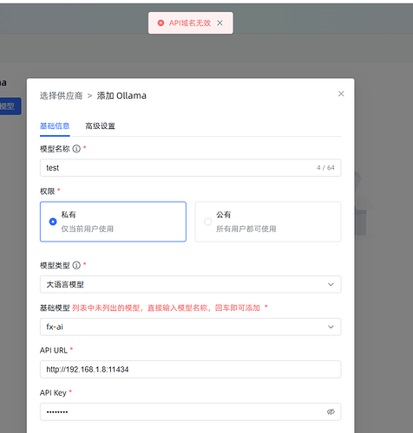413x433 pixels.
Task: Choose the 公有 所有用户都可使用 card
Action: [x=268, y=222]
